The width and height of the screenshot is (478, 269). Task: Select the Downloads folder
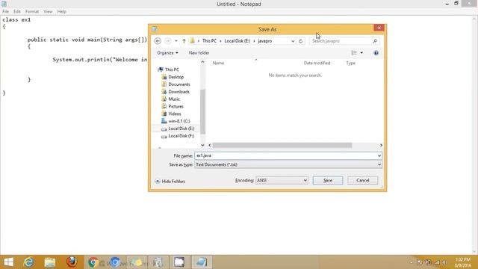[179, 91]
